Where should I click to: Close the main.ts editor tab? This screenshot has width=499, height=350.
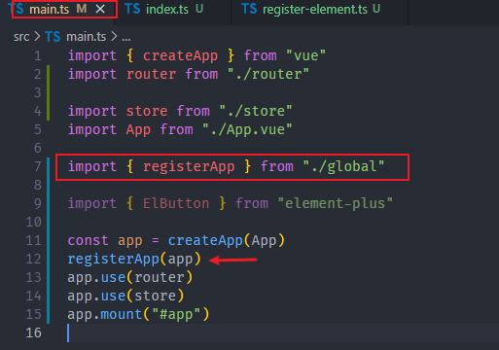[100, 9]
